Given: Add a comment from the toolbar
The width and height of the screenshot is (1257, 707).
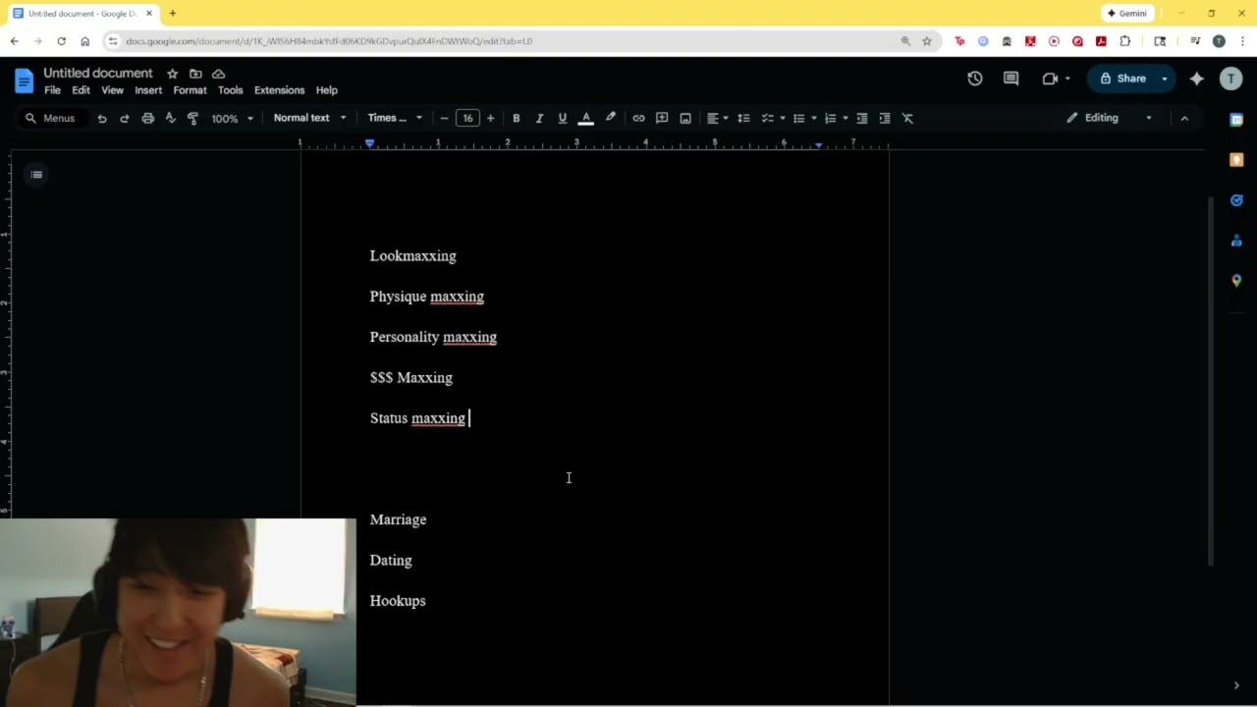Looking at the screenshot, I should point(662,118).
